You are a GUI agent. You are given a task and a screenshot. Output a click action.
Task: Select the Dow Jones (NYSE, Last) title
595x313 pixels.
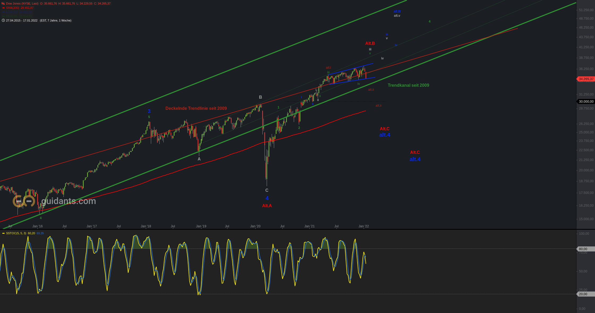22,3
